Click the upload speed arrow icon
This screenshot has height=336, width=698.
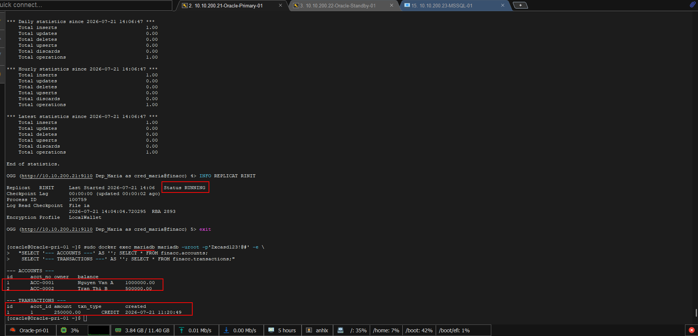coord(182,330)
